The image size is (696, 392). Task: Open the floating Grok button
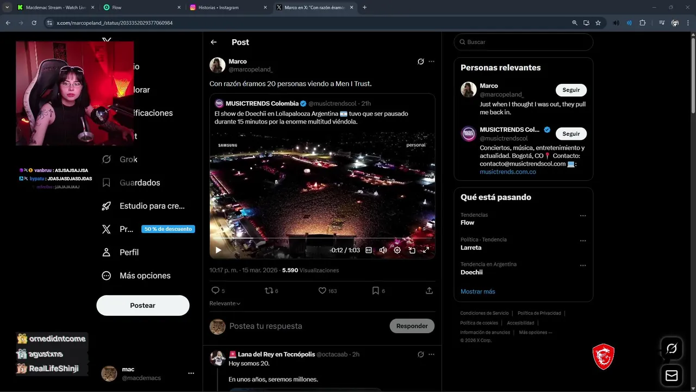pyautogui.click(x=672, y=348)
